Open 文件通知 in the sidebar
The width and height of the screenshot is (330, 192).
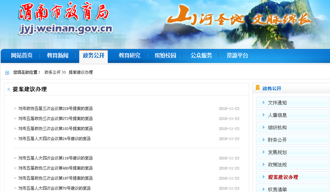(293, 103)
